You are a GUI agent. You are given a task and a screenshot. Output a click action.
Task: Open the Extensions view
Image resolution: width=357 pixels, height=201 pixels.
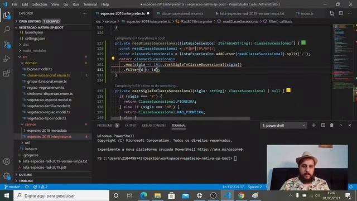coord(7,73)
